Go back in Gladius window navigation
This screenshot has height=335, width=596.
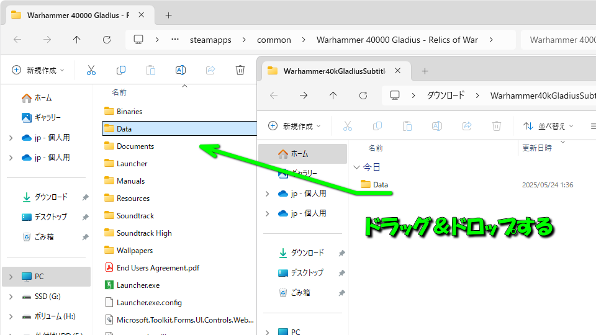17,40
